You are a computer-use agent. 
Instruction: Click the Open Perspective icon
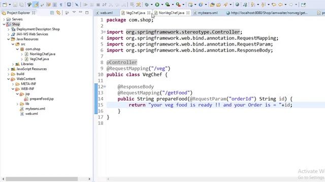(304, 5)
